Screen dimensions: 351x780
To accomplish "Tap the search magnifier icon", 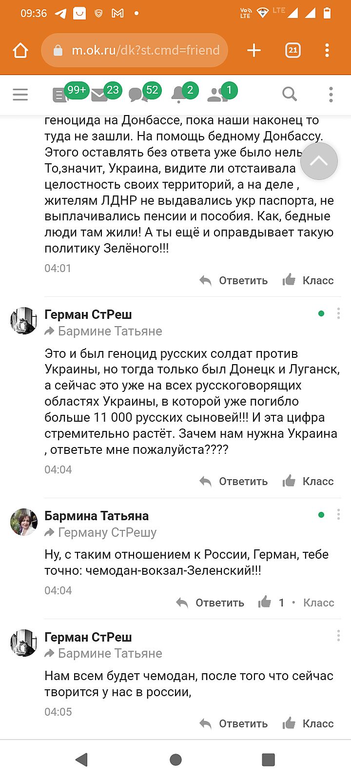I will 290,94.
